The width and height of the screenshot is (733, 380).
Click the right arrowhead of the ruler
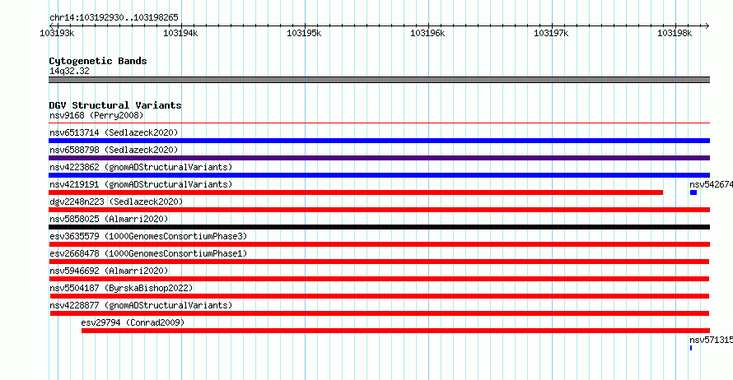(707, 25)
